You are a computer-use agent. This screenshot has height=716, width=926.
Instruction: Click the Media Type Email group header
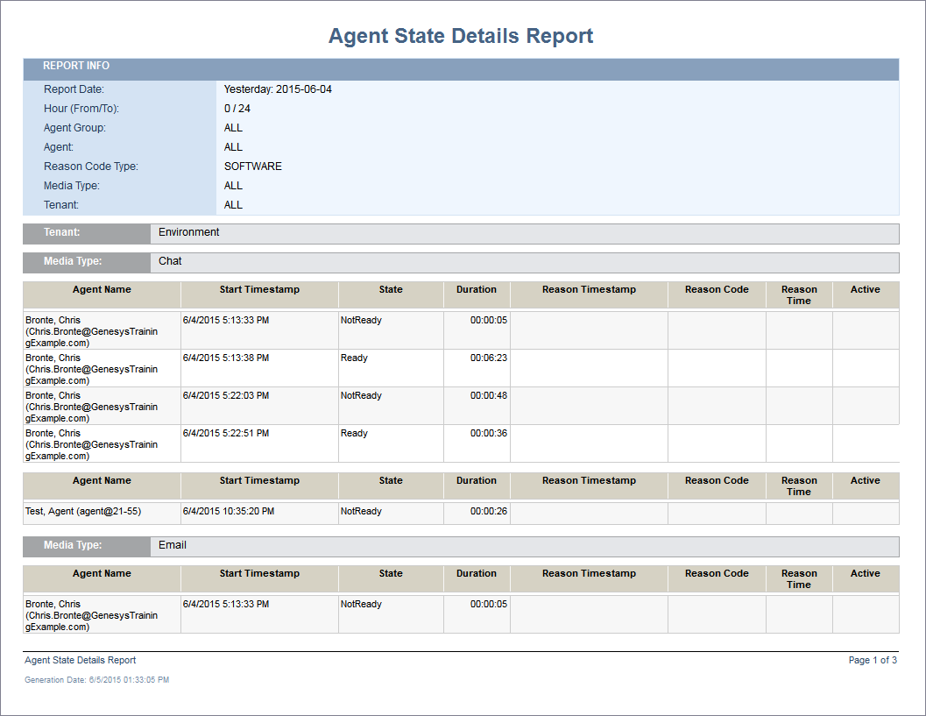tap(172, 545)
